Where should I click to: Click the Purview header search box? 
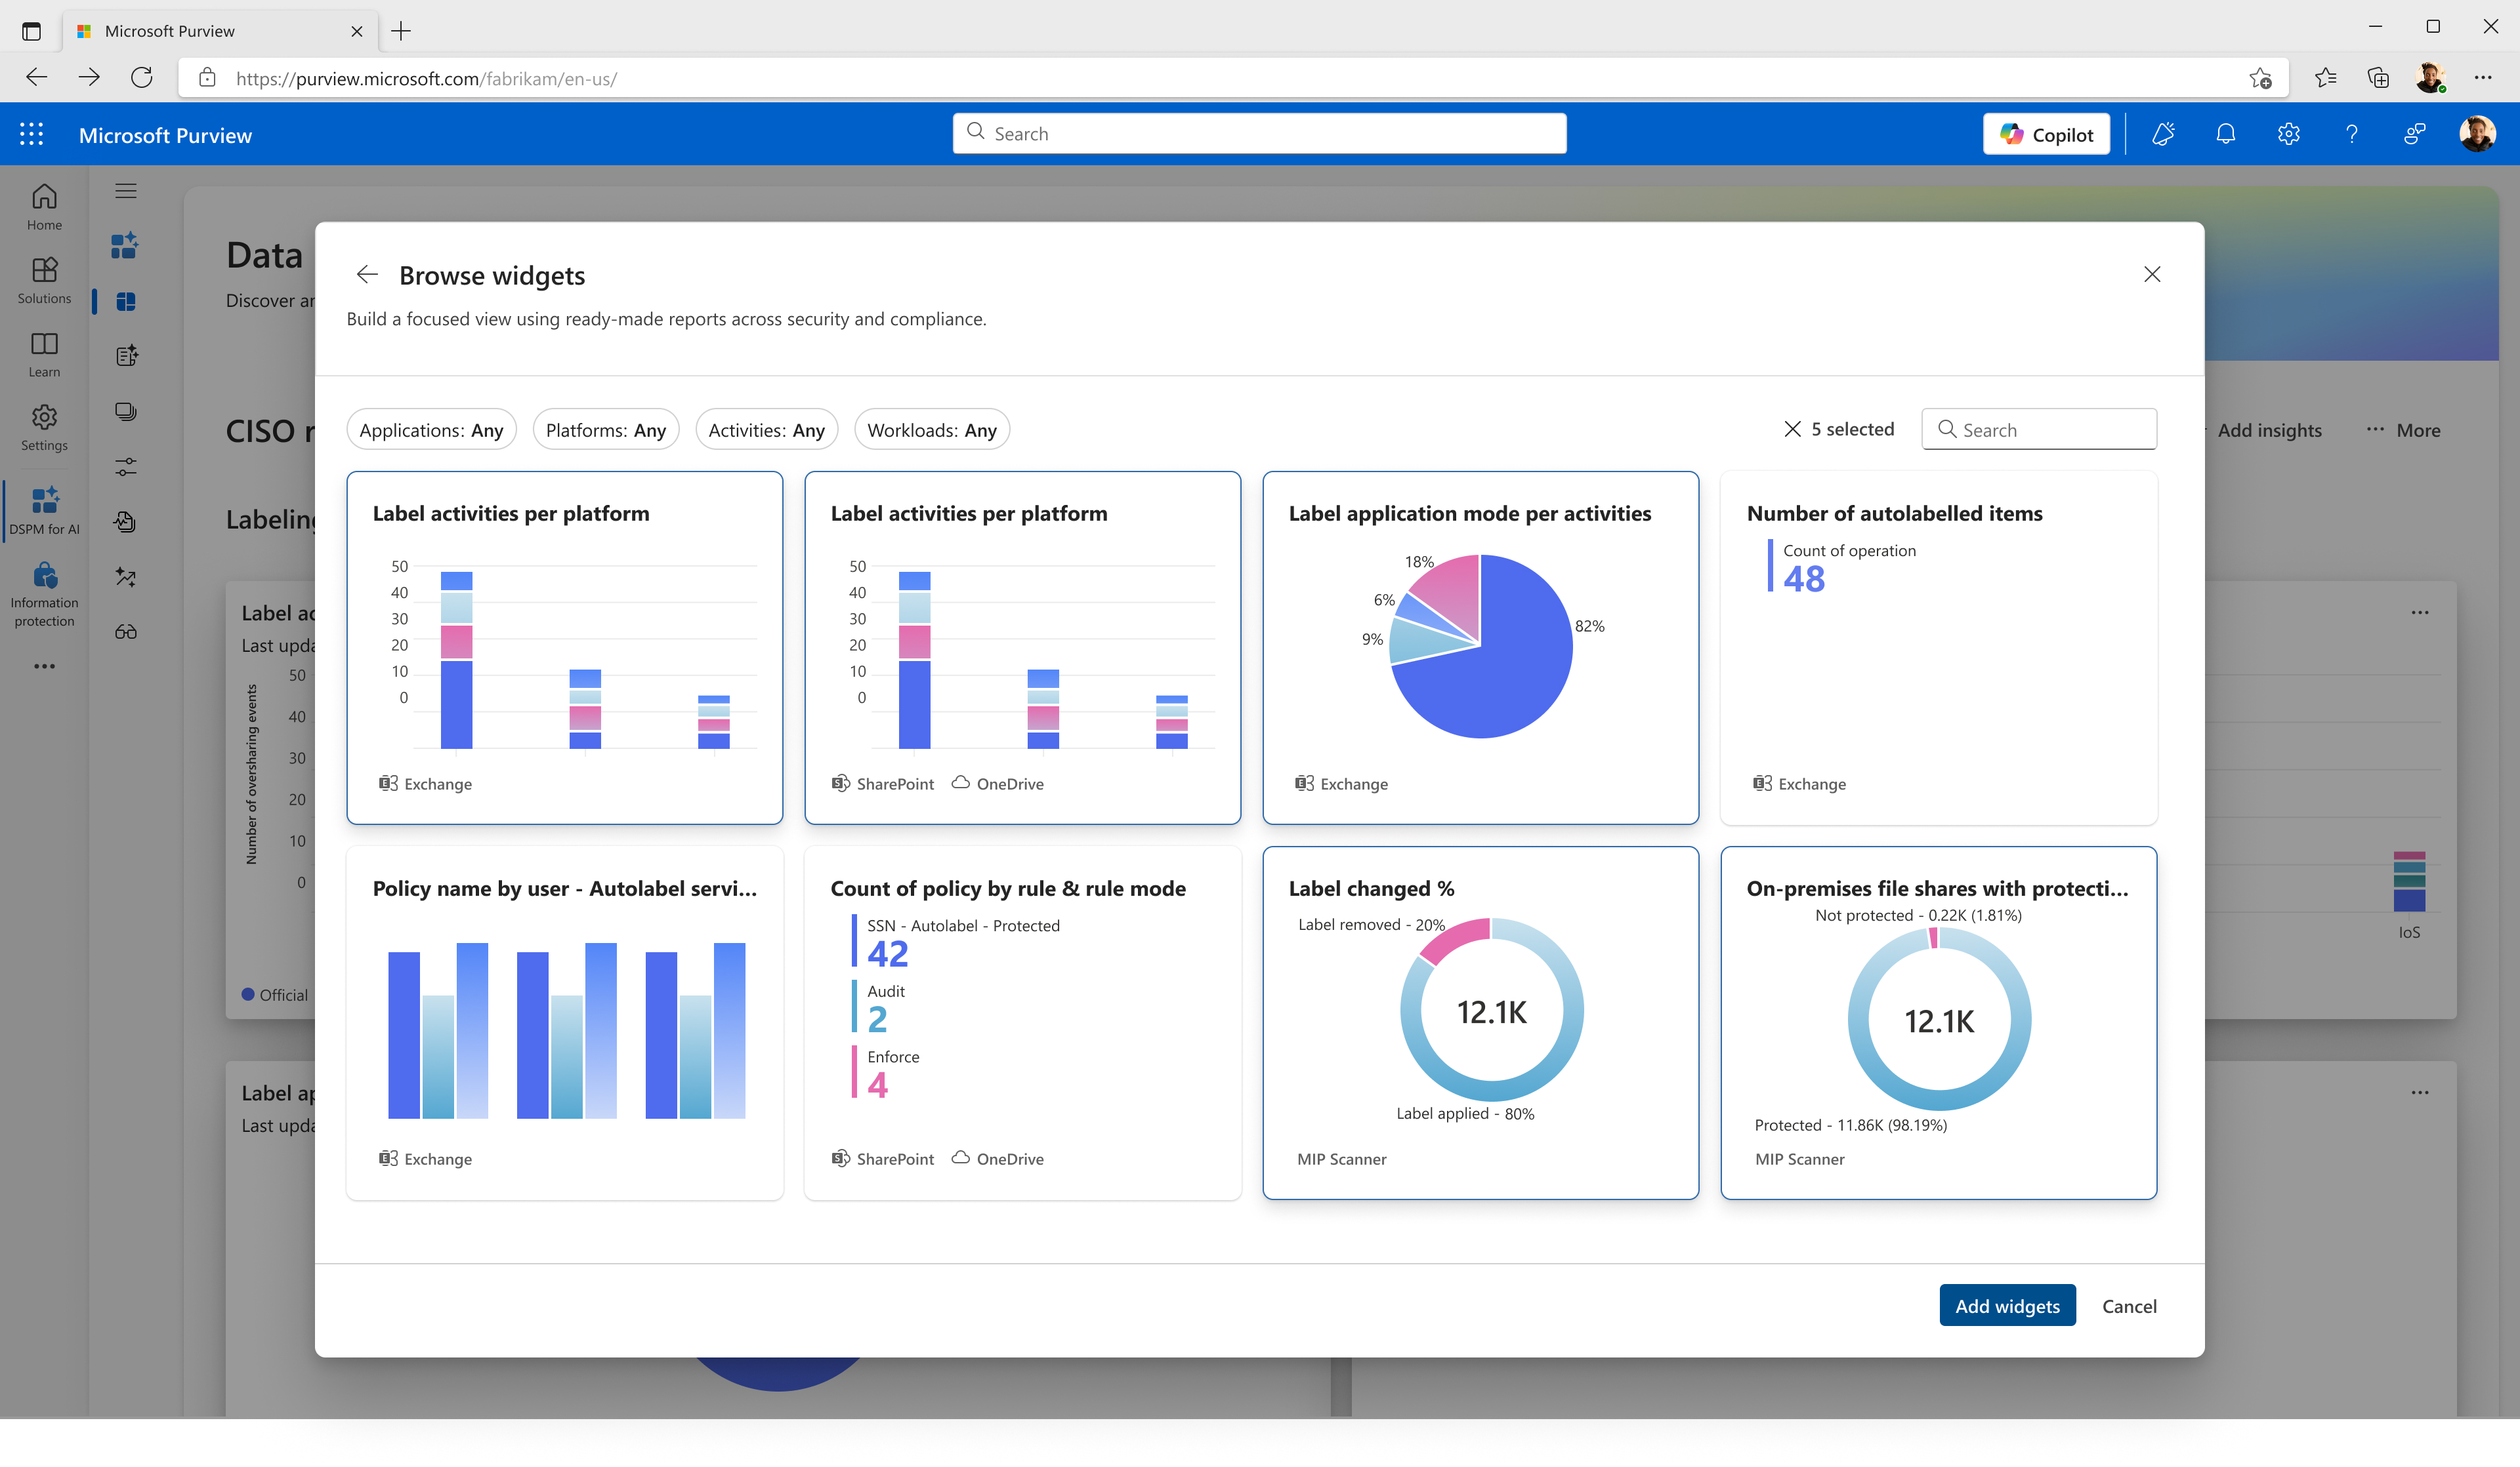(1260, 134)
